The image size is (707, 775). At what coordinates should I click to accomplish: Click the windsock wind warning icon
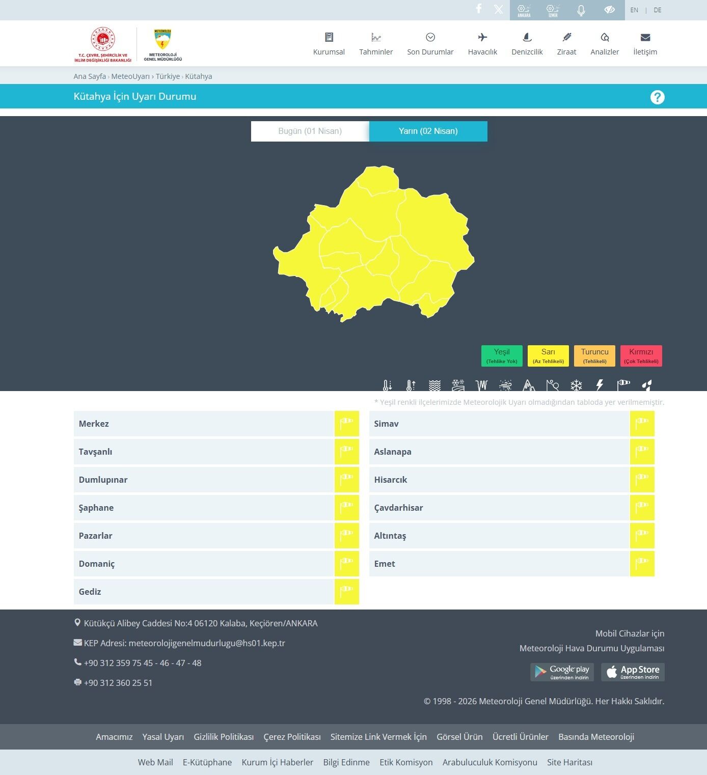click(623, 385)
